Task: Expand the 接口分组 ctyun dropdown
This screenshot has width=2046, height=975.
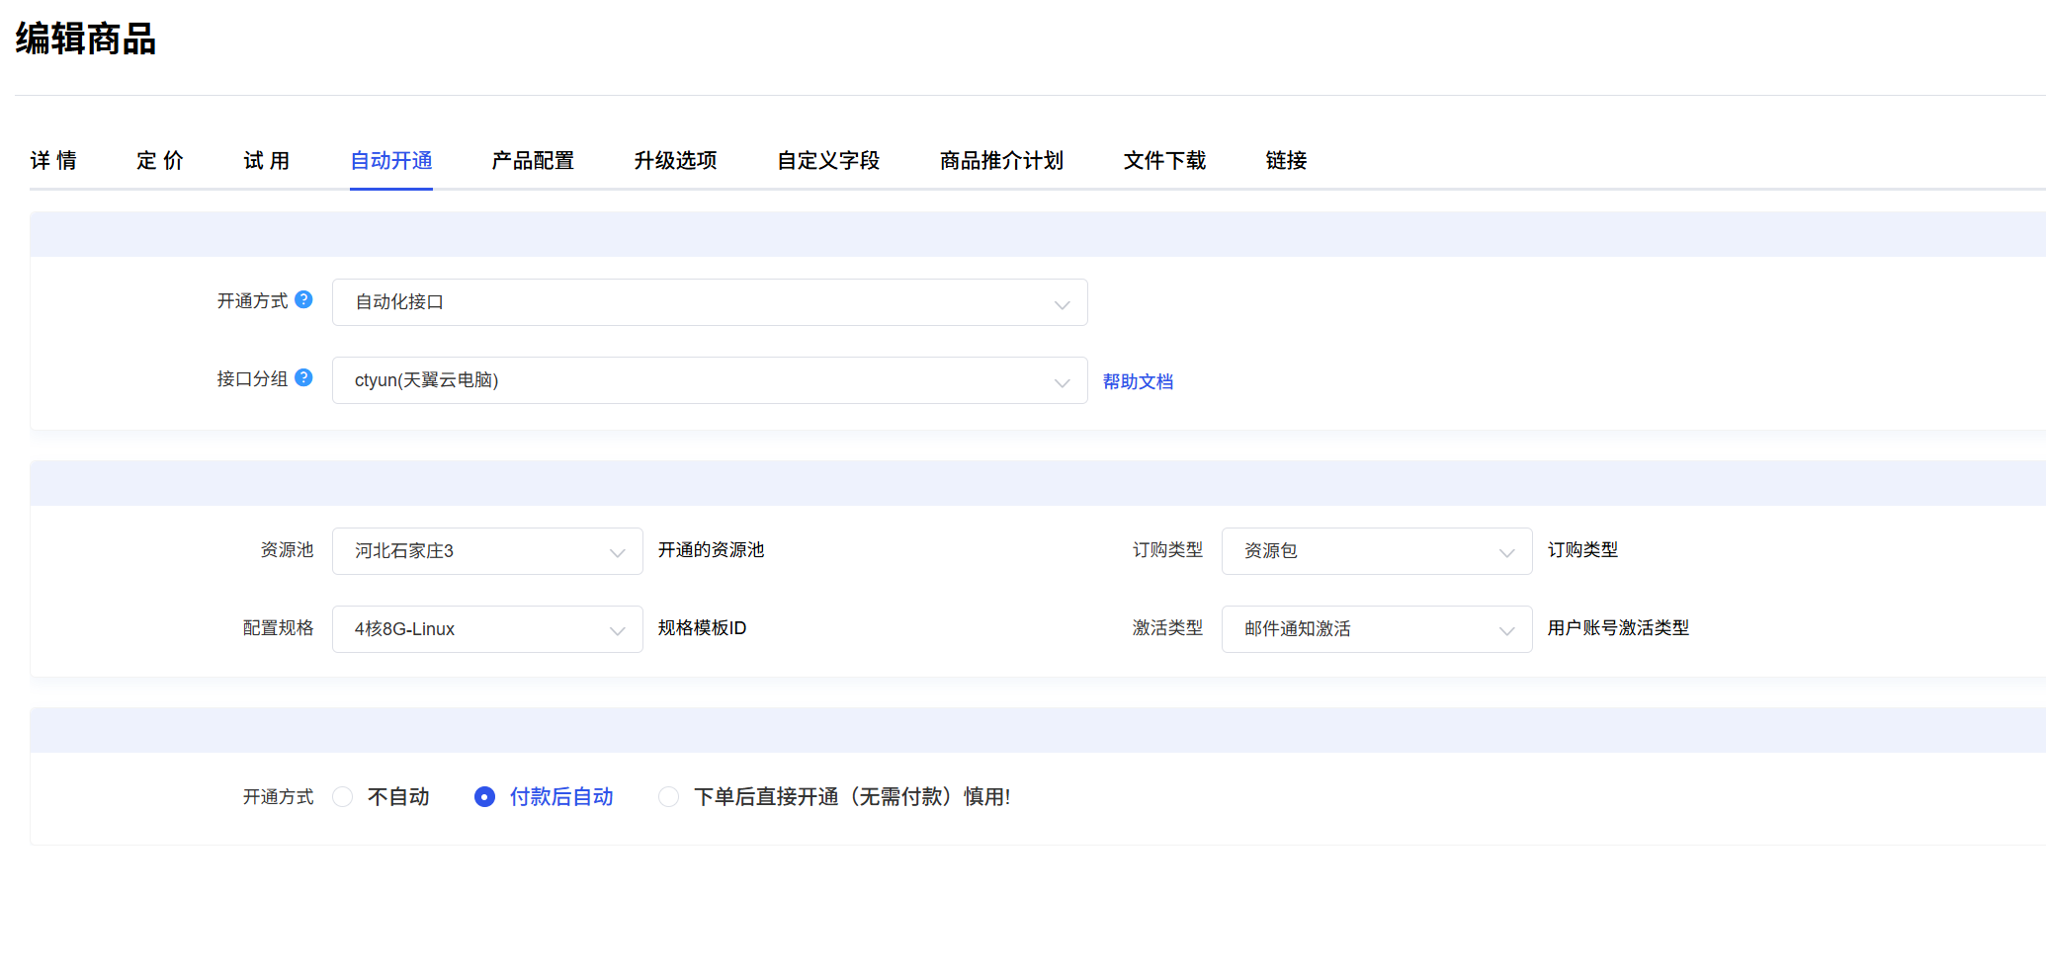Action: [x=709, y=380]
